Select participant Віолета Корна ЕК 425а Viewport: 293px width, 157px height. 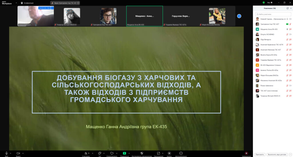(x=273, y=55)
